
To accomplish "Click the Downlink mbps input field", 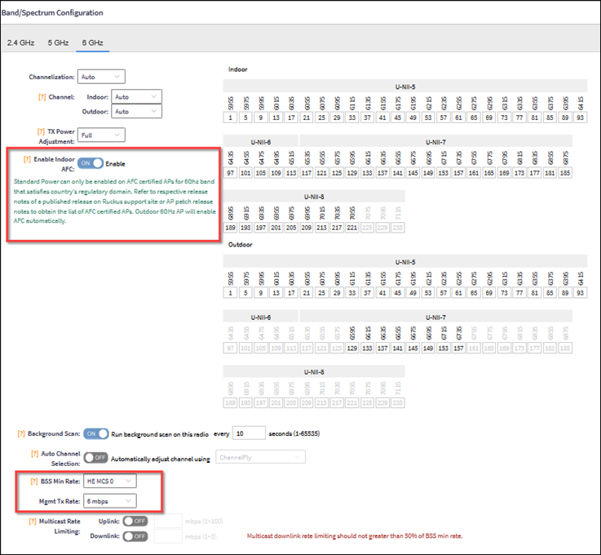I will [x=168, y=536].
